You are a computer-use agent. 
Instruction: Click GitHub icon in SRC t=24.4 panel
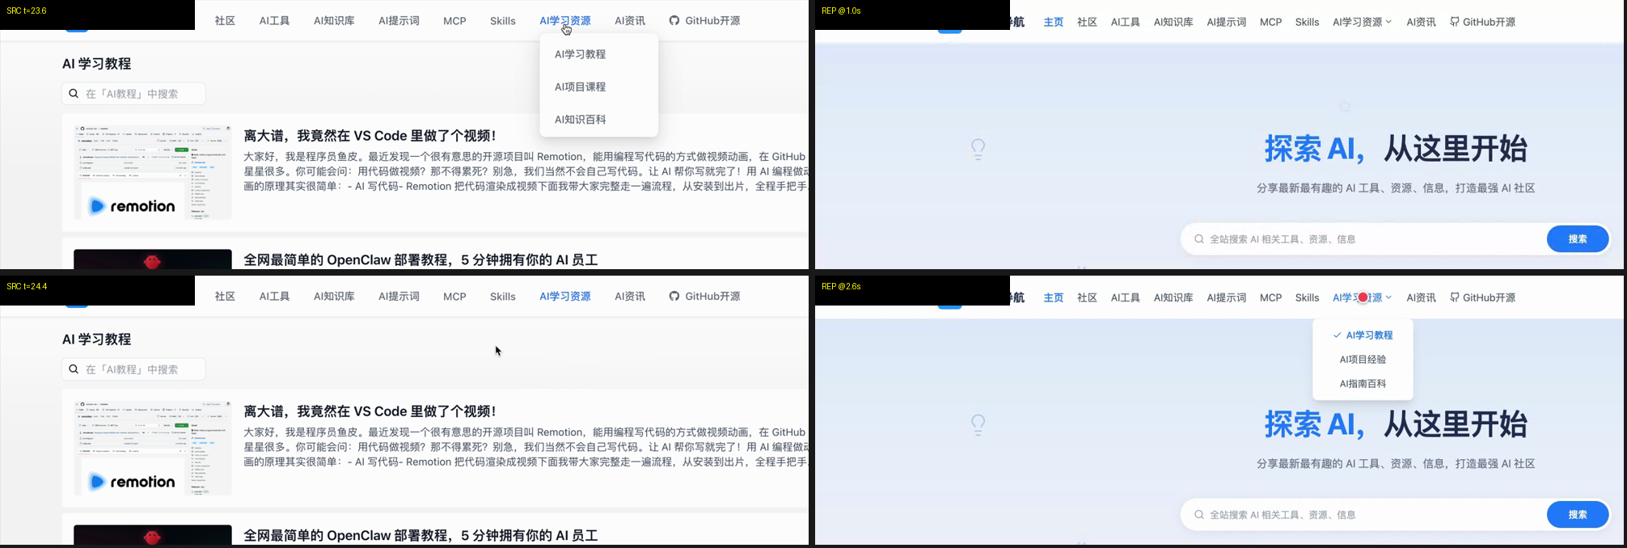coord(674,297)
